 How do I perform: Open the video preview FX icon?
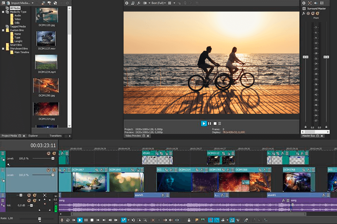click(x=139, y=3)
